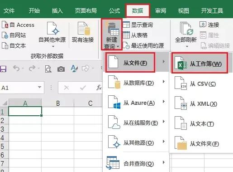This screenshot has width=233, height=172.
Task: Expand submenu arrow of 从在线服务(E)
Action: pos(164,122)
